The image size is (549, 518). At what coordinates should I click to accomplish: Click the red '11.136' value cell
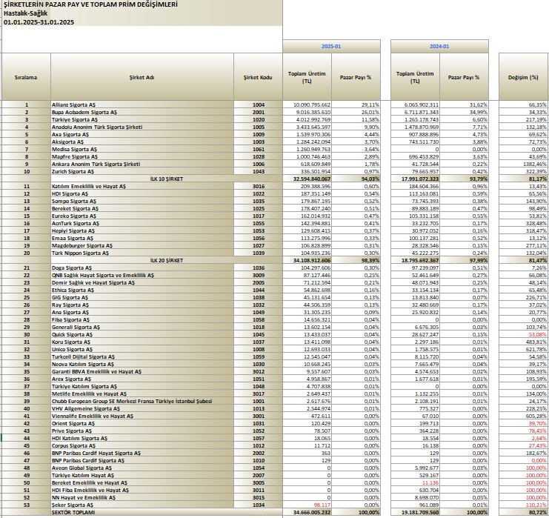[415, 482]
